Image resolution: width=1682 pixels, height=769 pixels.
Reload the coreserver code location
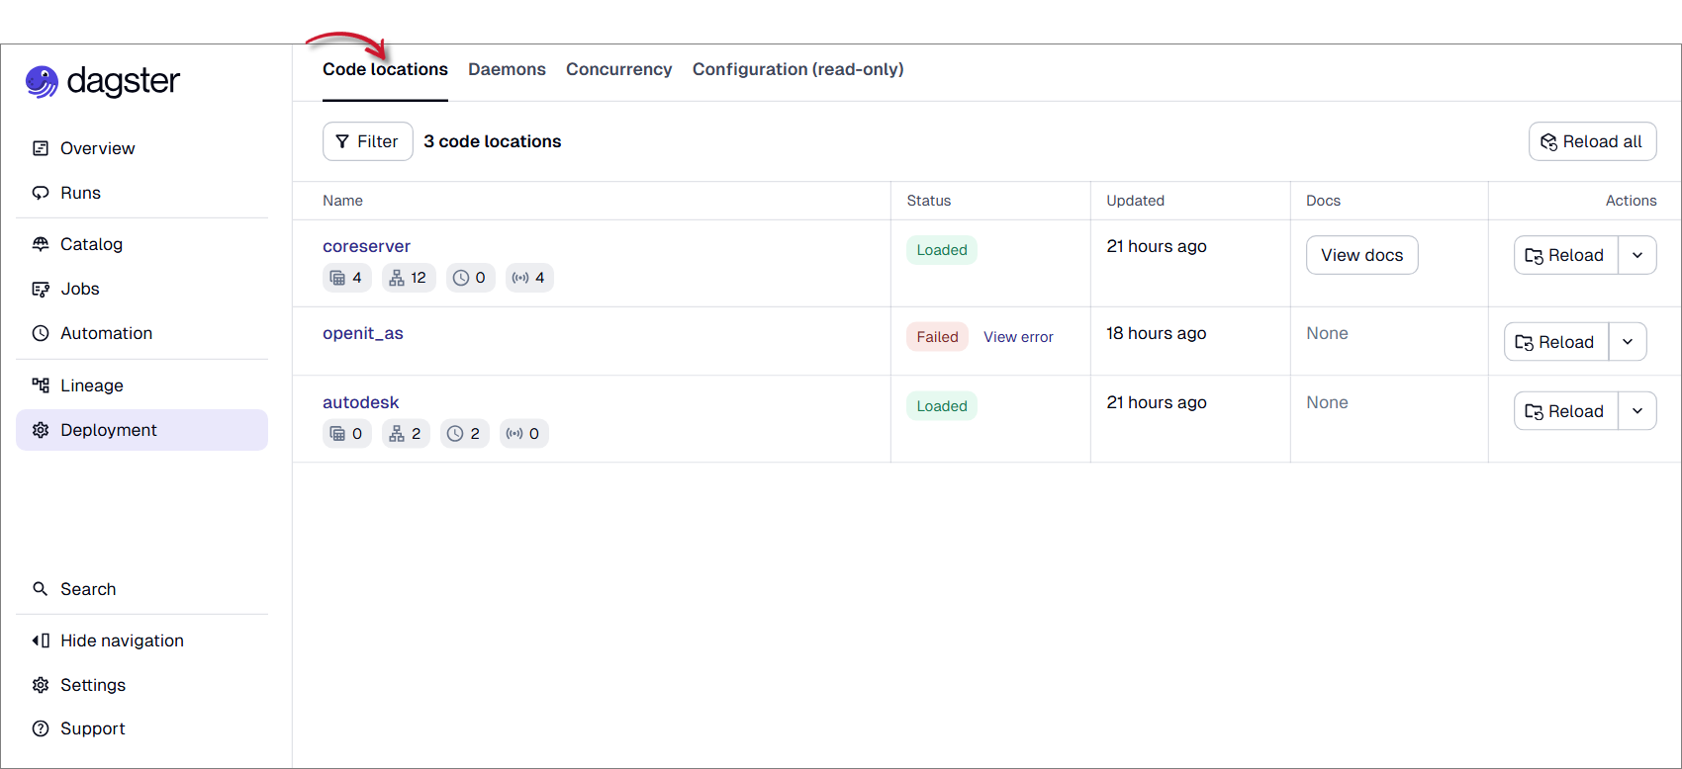click(x=1565, y=255)
